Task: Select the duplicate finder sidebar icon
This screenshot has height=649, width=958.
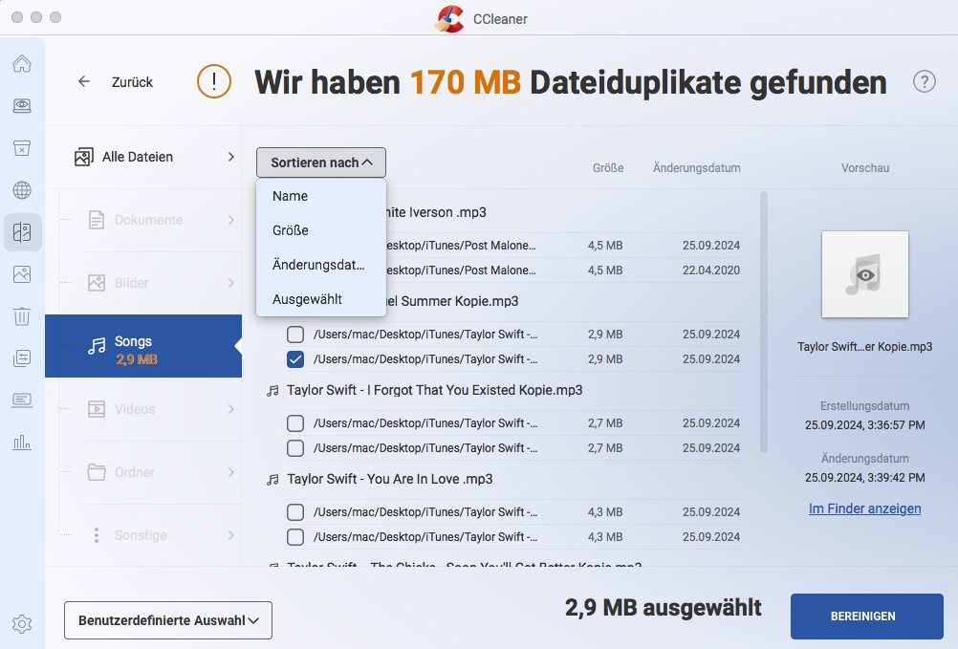Action: point(22,232)
